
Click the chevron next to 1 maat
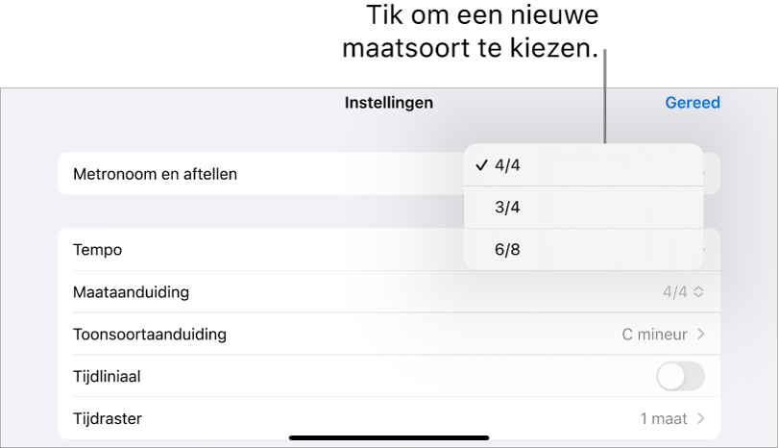(701, 419)
